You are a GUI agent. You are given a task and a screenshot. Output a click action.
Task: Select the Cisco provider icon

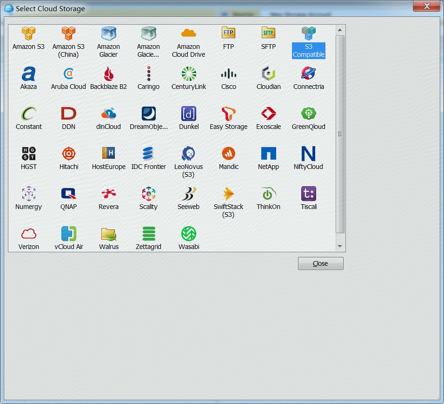(229, 74)
